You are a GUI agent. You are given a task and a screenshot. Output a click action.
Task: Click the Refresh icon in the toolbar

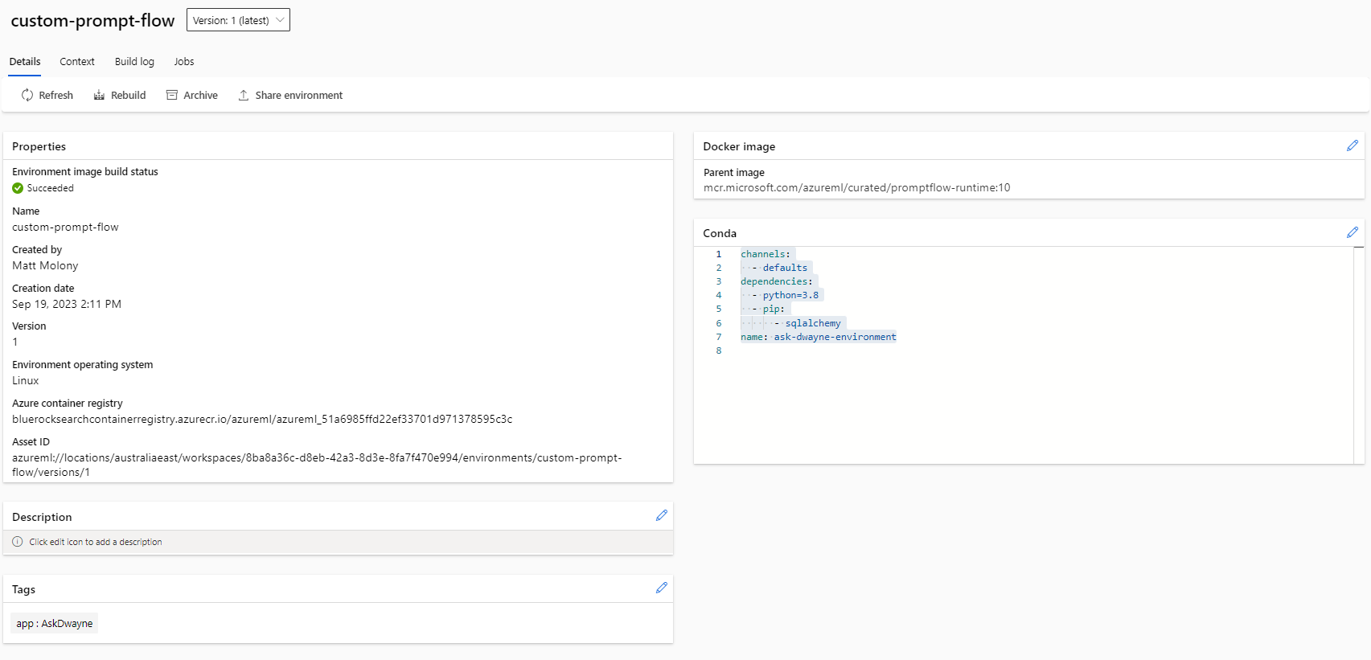pos(27,95)
